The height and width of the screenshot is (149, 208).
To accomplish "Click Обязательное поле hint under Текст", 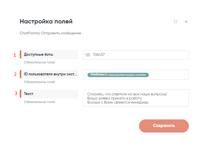I will click(39, 102).
